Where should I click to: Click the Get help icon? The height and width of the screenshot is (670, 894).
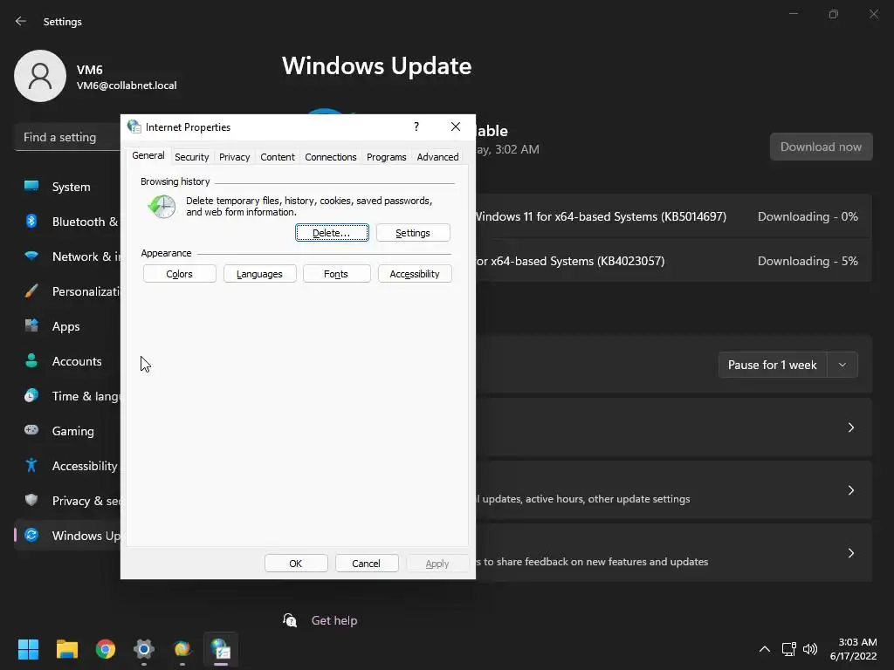(x=290, y=620)
